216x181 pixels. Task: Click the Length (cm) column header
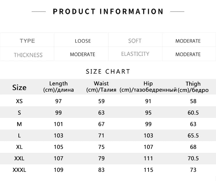[x=58, y=86]
